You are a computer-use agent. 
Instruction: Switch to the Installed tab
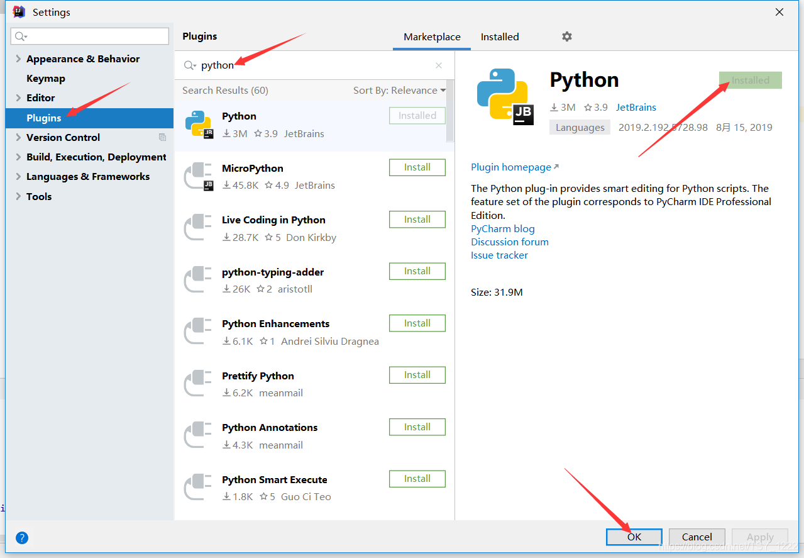pos(500,36)
